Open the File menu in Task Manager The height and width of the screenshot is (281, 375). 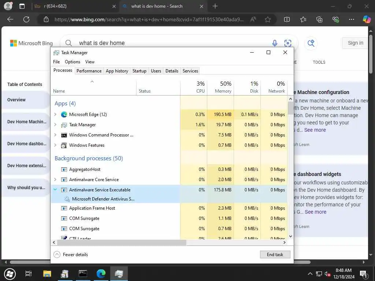[56, 62]
